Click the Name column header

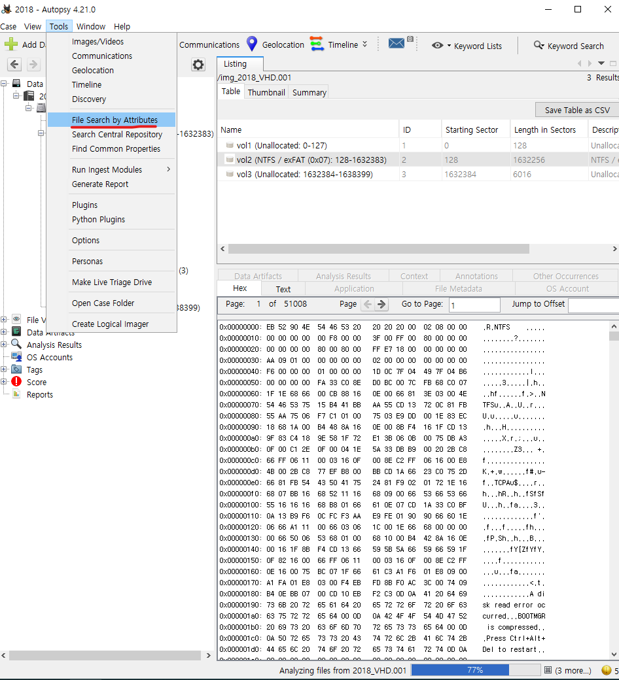tap(308, 129)
